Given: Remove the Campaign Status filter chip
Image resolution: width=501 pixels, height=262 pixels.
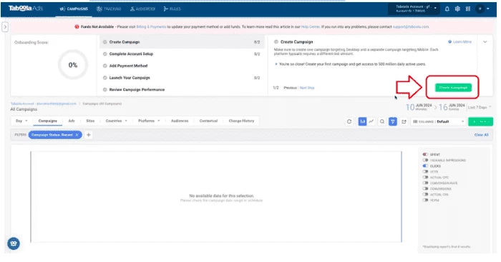Looking at the screenshot, I should pos(77,135).
